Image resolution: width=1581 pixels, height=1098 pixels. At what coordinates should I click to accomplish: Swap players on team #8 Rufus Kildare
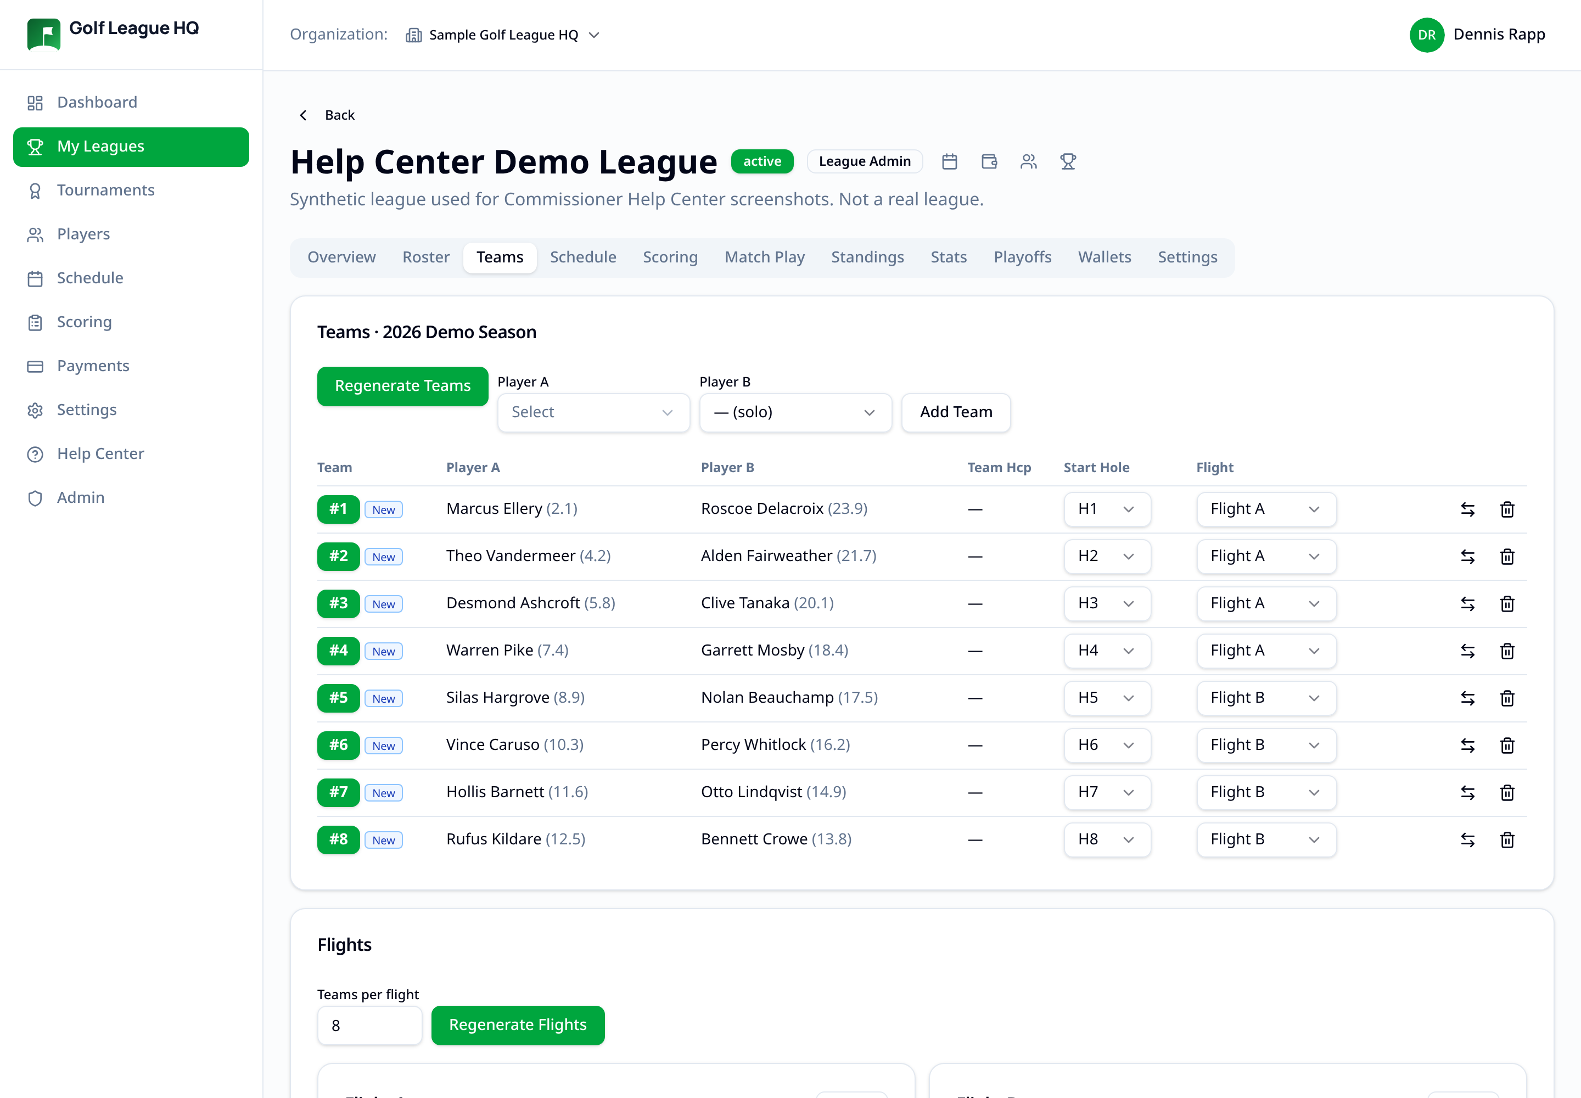pos(1467,840)
